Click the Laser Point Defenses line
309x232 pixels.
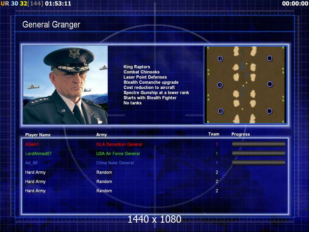tap(145, 77)
